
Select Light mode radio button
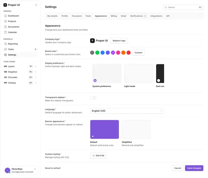pyautogui.click(x=127, y=80)
